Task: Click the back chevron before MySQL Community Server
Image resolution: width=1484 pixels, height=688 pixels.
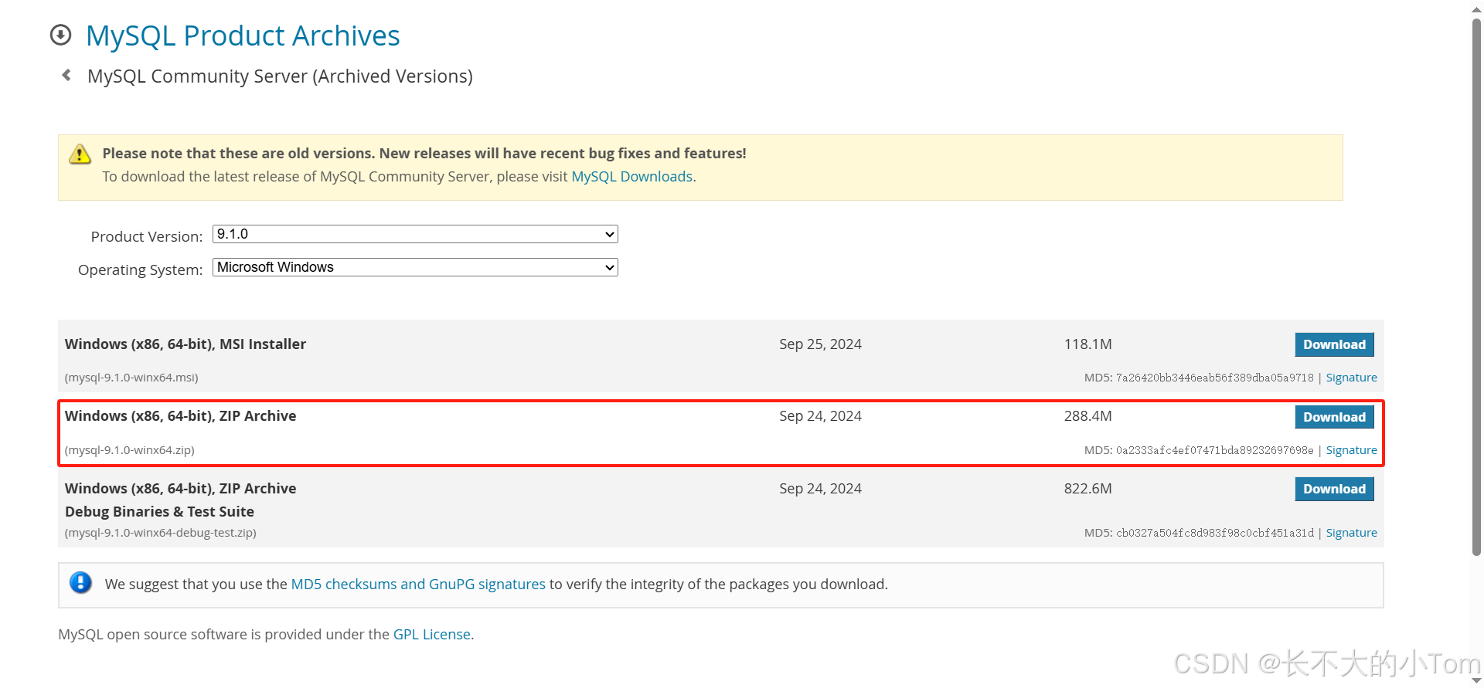Action: tap(66, 75)
